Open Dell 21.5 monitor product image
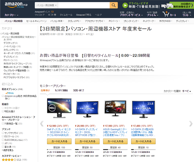194x162 pixels. coord(59,108)
